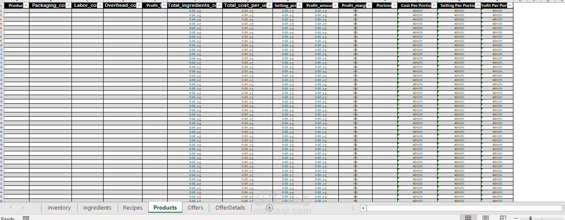Open the Profit Per Portion filter dropdown
The width and height of the screenshot is (565, 220).
(510, 6)
